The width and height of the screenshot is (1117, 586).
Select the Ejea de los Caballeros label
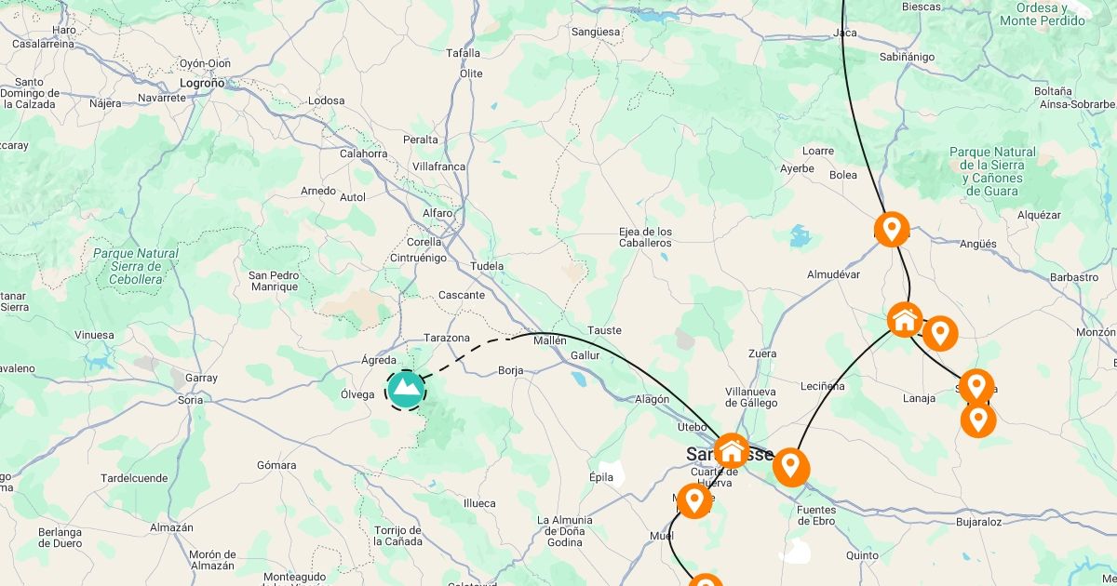[x=645, y=237]
